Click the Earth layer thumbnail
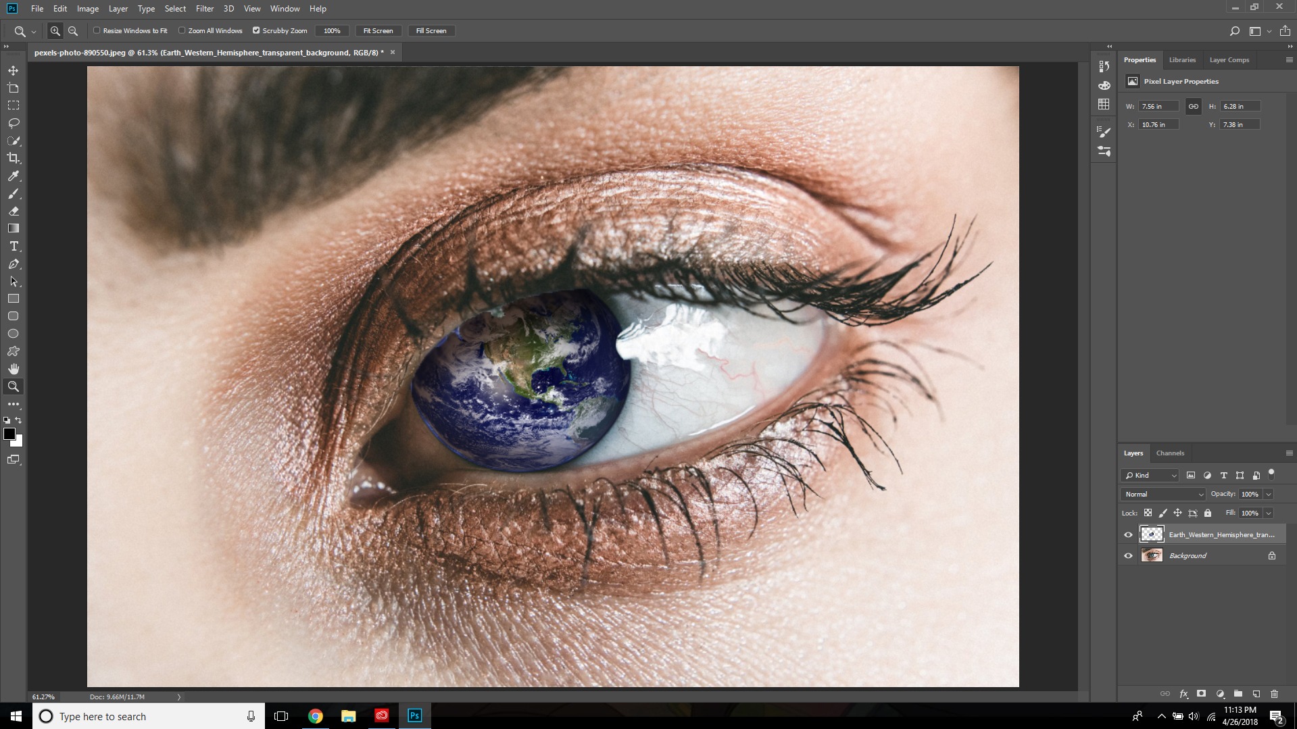 (x=1152, y=534)
